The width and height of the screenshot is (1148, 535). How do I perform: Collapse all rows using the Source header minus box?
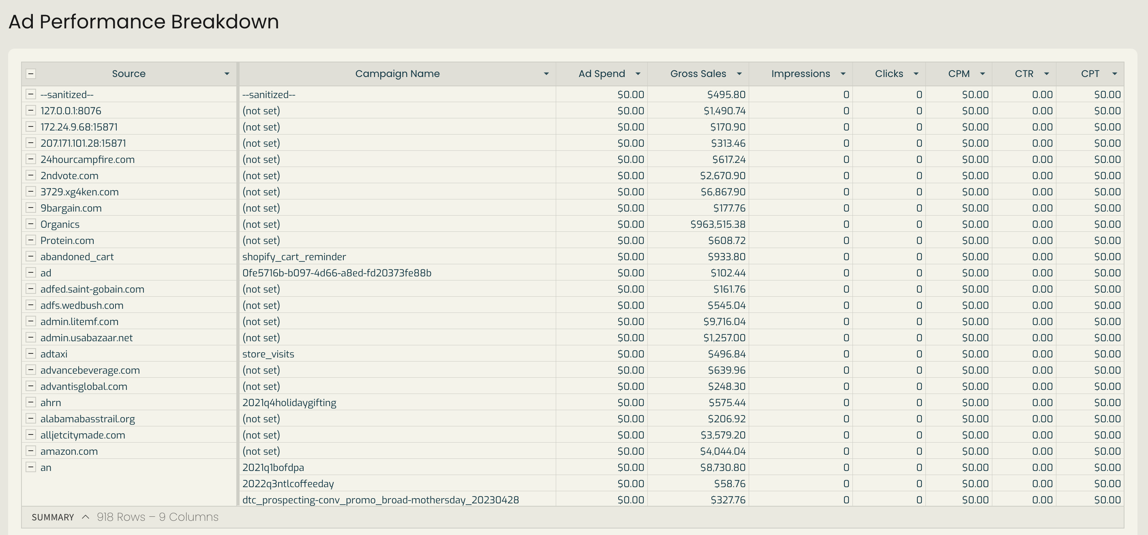click(x=31, y=74)
